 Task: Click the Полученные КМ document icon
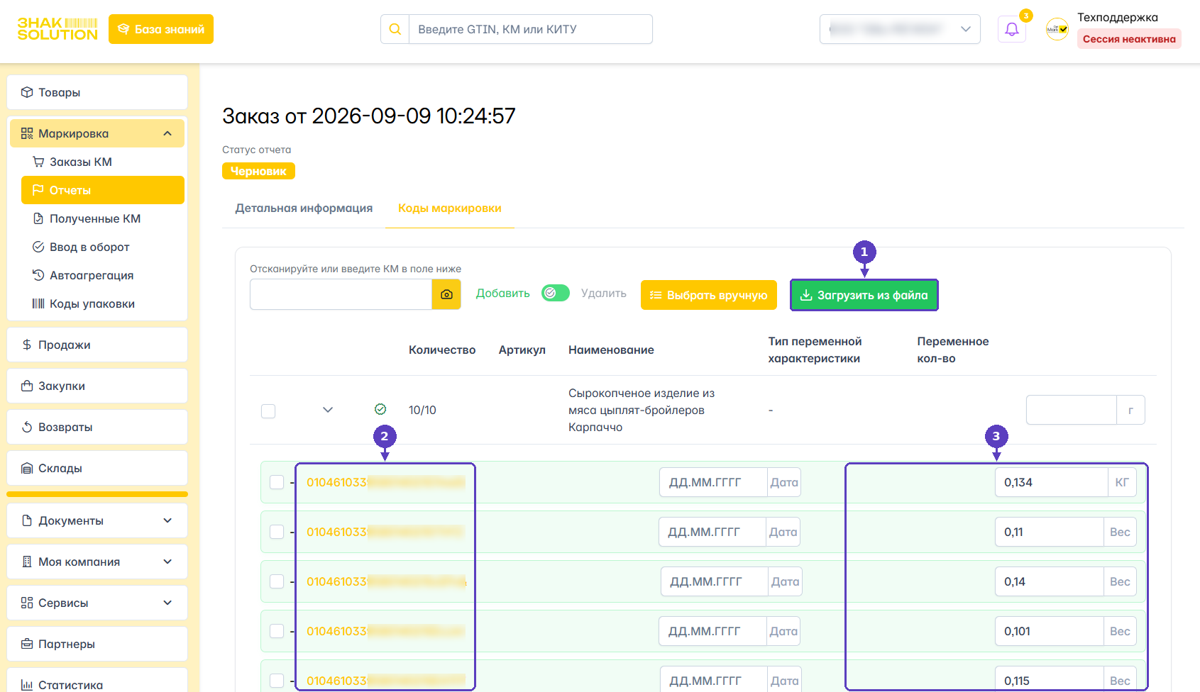(38, 218)
